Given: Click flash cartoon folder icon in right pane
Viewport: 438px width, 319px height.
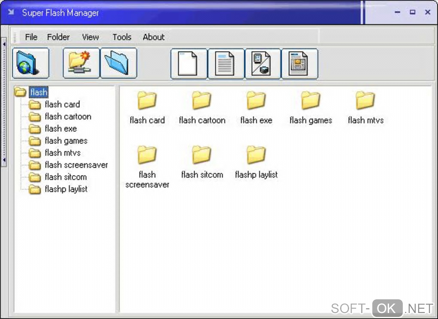Looking at the screenshot, I should (x=201, y=100).
